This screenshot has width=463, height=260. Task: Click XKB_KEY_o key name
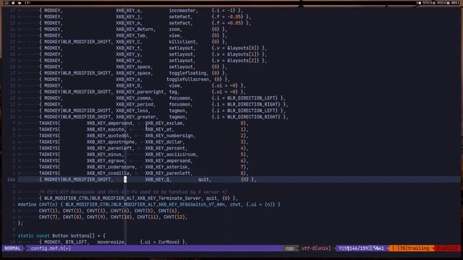[x=129, y=10]
